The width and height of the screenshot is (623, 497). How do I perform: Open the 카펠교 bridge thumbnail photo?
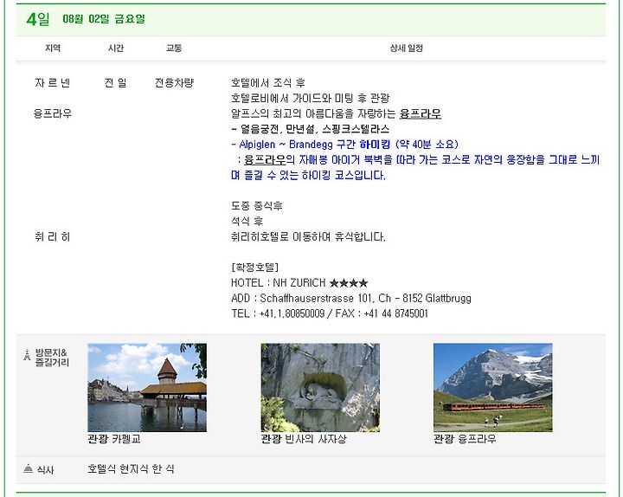[x=147, y=387]
